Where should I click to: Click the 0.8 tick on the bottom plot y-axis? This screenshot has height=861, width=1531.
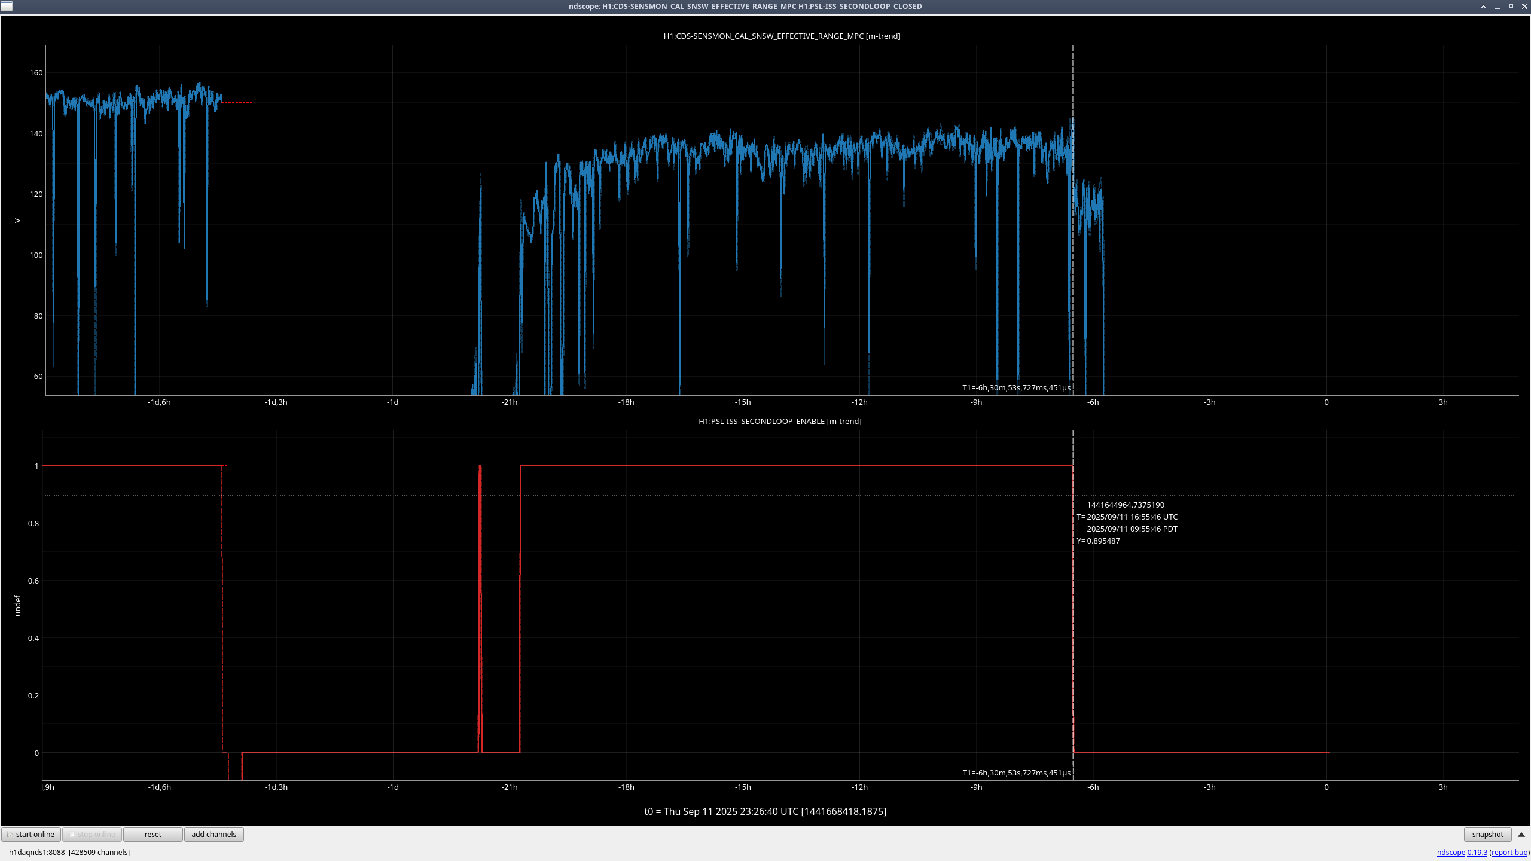(x=33, y=523)
